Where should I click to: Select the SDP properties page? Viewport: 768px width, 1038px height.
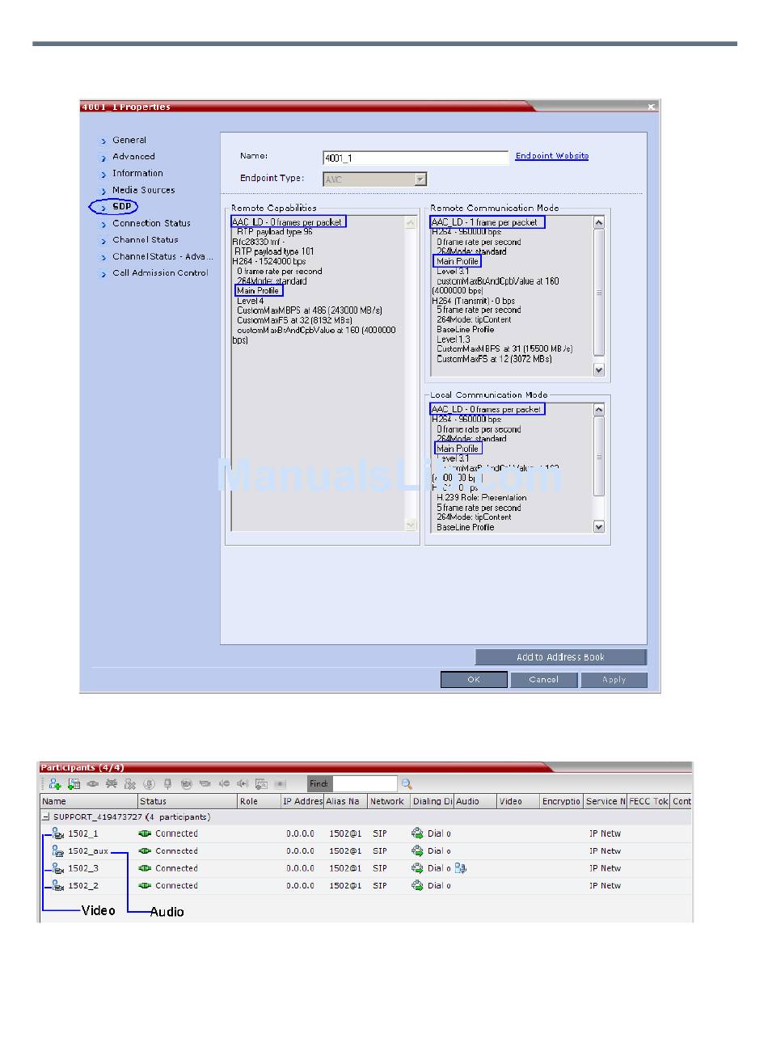[x=121, y=207]
